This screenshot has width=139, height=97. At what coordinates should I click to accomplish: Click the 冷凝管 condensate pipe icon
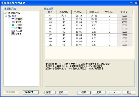point(13,28)
